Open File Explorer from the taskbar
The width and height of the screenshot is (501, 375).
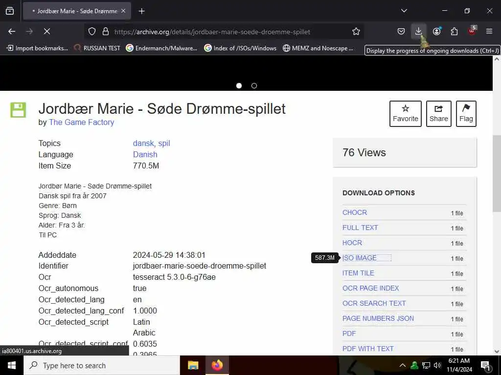193,365
